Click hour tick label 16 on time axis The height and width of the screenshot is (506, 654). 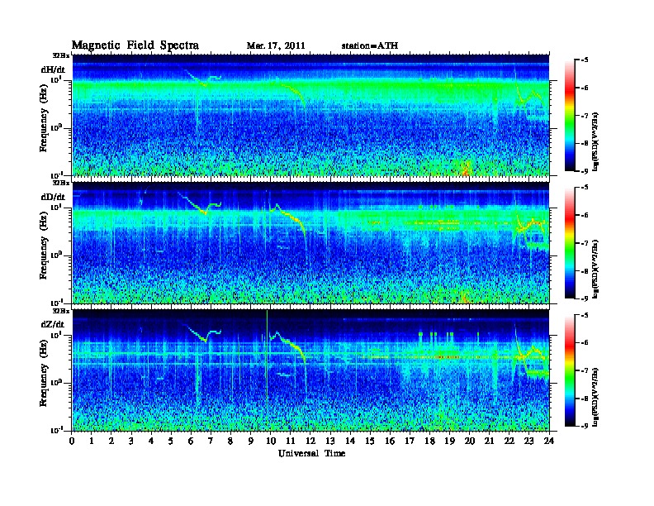(x=390, y=441)
